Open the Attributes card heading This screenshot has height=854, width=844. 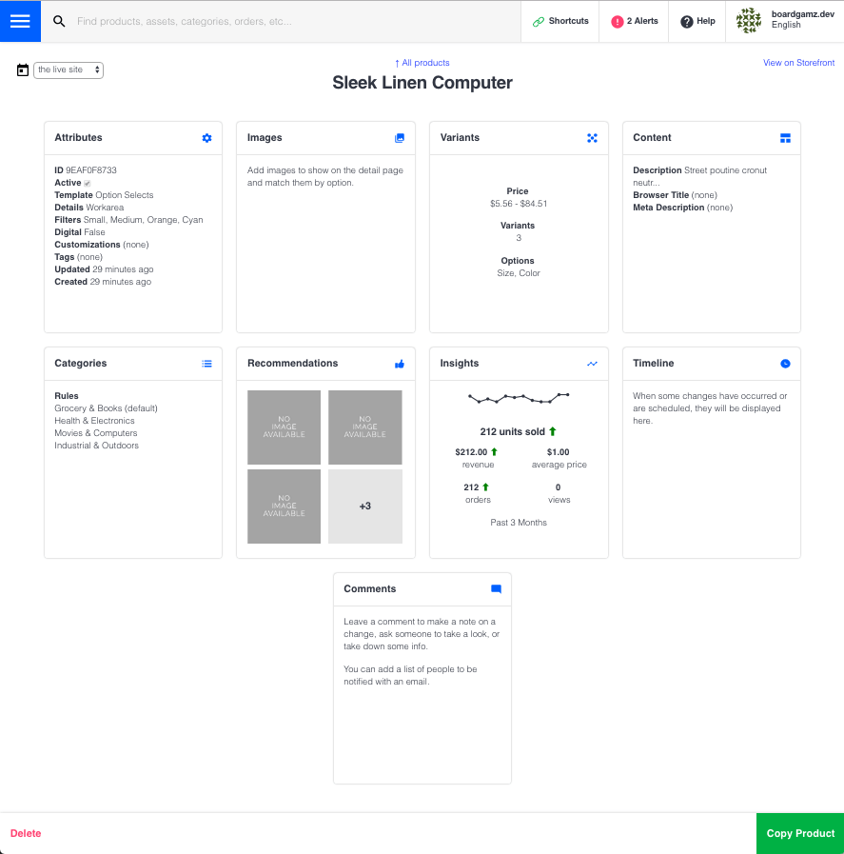pos(78,138)
